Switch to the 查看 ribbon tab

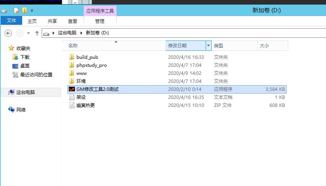(x=73, y=21)
